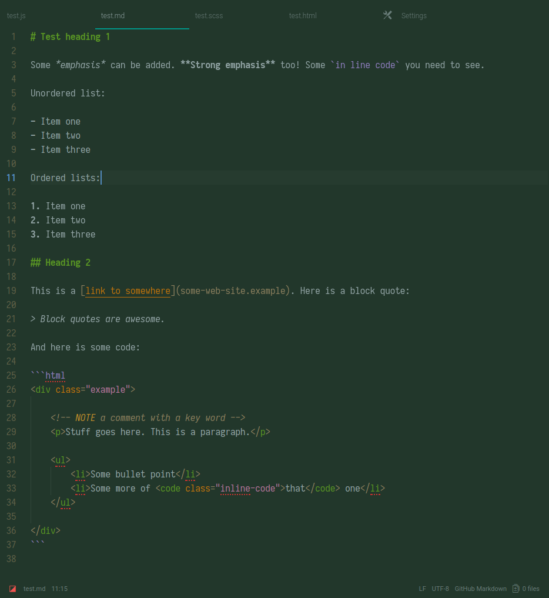Click the red linter status icon

[12, 589]
